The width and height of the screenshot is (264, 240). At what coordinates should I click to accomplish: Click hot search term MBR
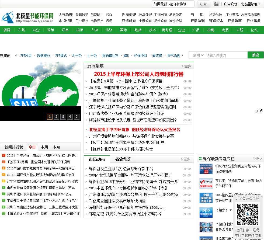coord(126,55)
